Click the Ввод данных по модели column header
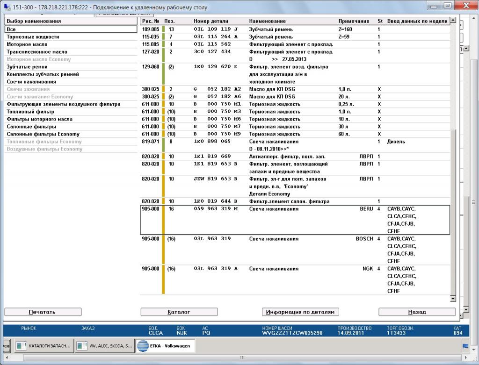Viewport: 479px width, 365px height. tap(417, 21)
